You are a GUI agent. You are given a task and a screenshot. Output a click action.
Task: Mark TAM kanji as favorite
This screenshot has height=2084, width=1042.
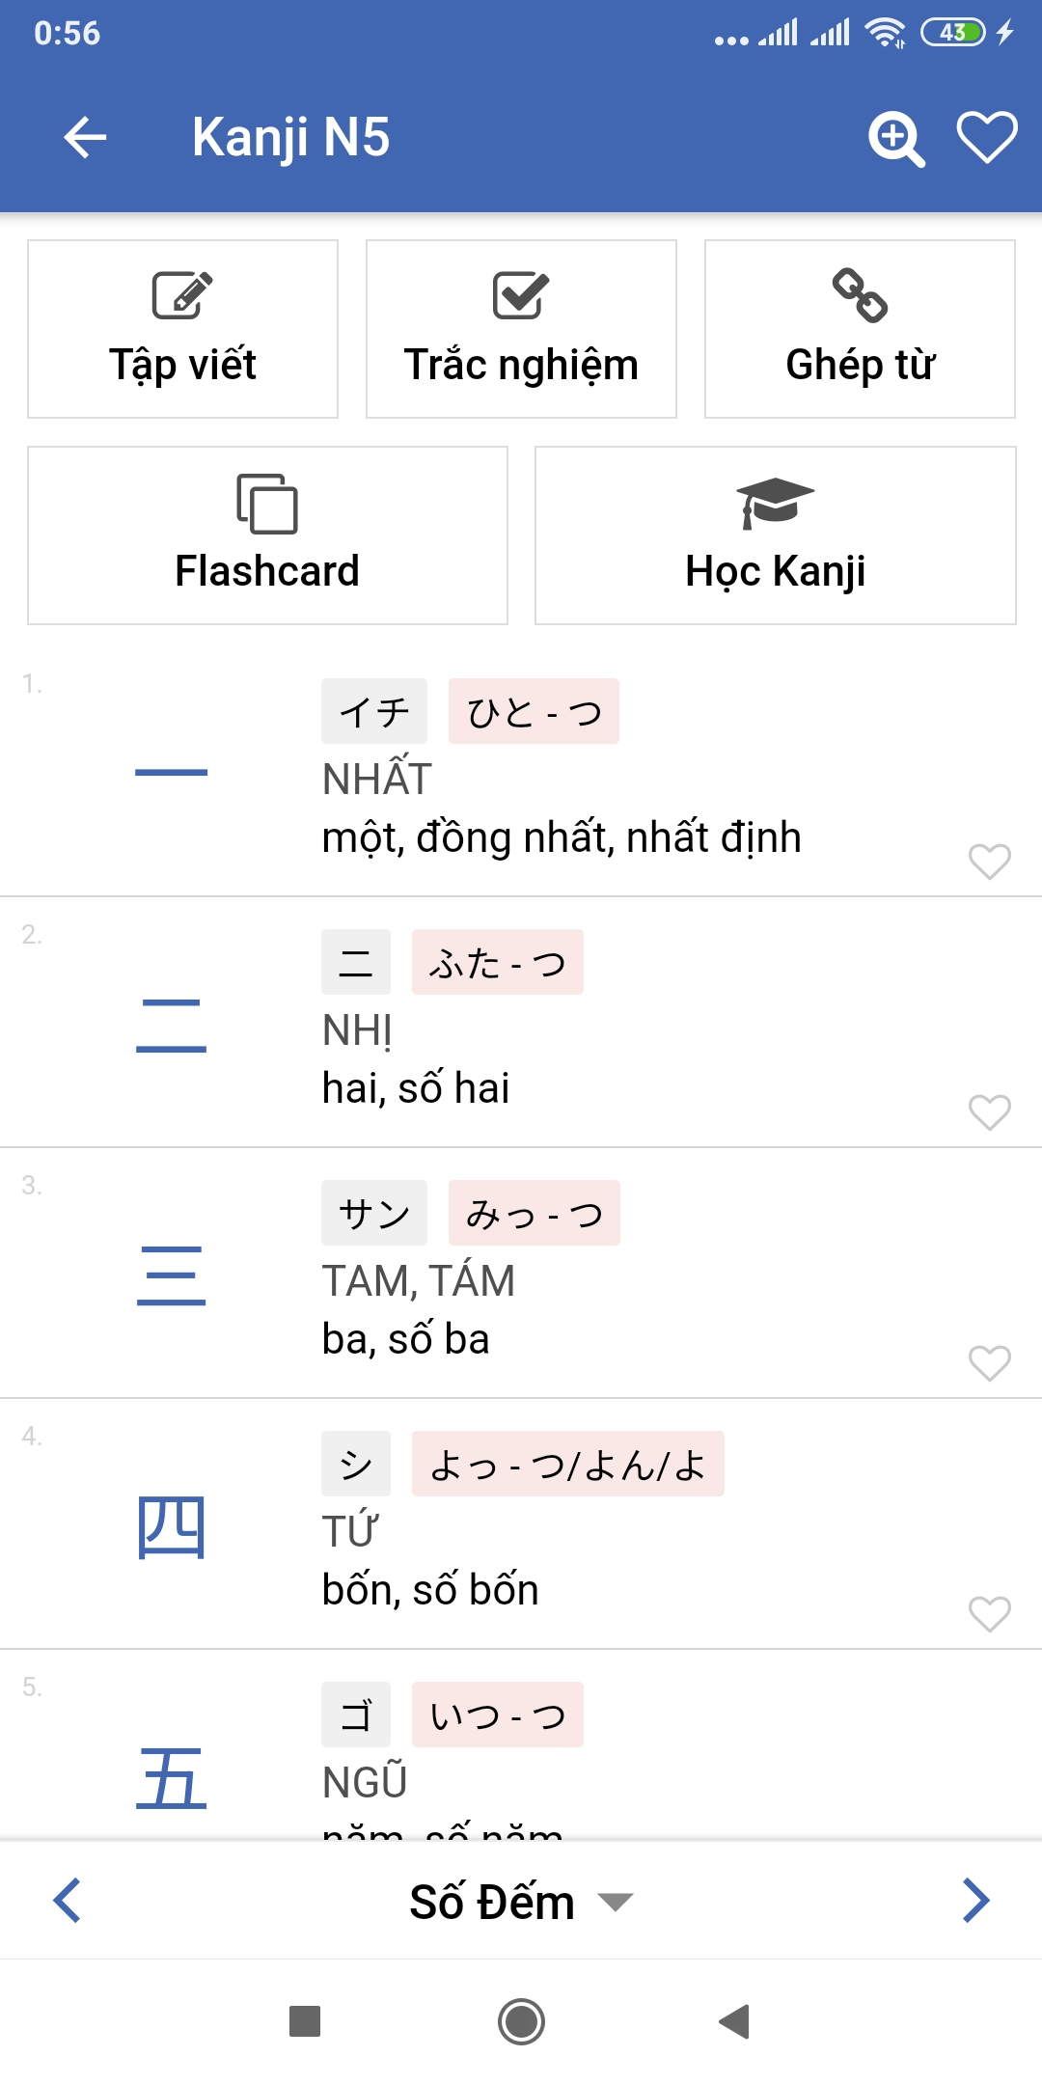[990, 1362]
